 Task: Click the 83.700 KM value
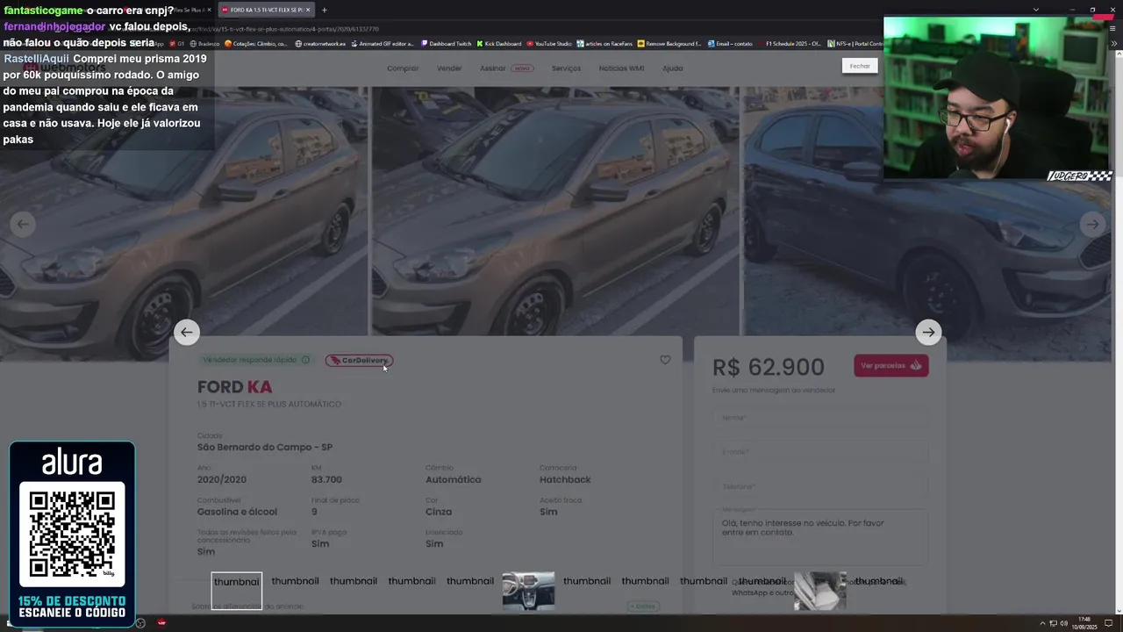pyautogui.click(x=326, y=479)
